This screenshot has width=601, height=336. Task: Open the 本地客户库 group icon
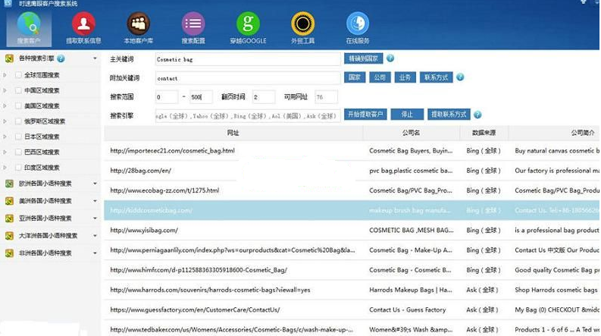[139, 28]
